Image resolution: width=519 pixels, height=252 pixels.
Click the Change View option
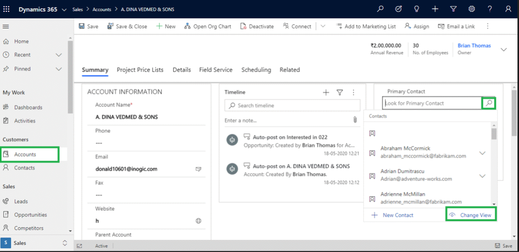pos(471,215)
